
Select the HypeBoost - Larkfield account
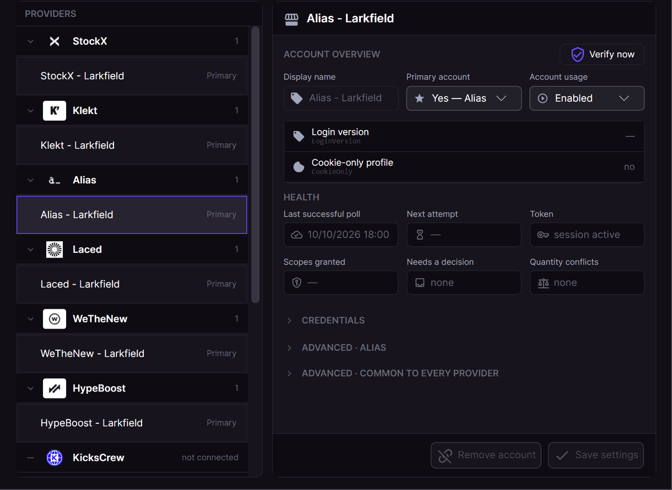pyautogui.click(x=132, y=423)
